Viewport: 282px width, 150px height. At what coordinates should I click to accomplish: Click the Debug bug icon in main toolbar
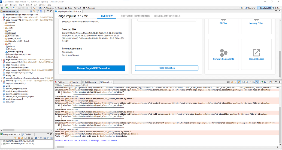click(2, 8)
